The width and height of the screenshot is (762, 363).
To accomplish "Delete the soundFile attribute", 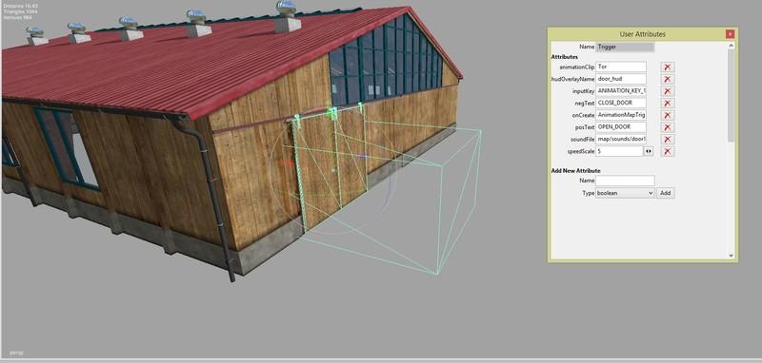I will click(668, 140).
